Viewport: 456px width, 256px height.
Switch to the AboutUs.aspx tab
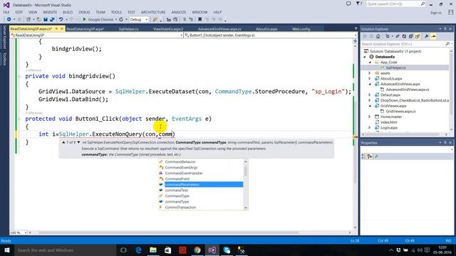click(266, 29)
